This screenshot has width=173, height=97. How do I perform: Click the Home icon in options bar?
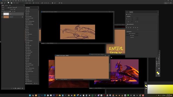click(2, 3)
